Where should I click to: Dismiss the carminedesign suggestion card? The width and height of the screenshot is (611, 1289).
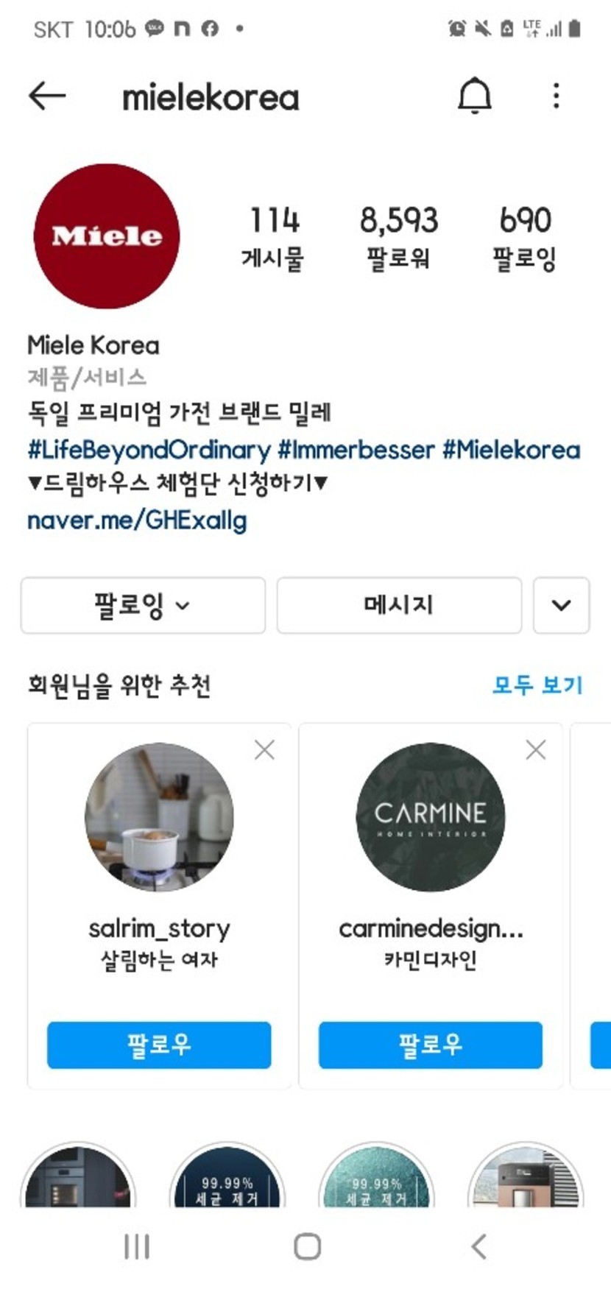536,750
